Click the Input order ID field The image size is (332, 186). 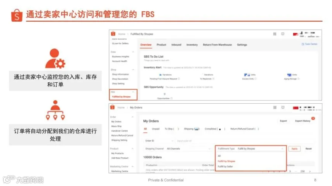pyautogui.click(x=245, y=141)
